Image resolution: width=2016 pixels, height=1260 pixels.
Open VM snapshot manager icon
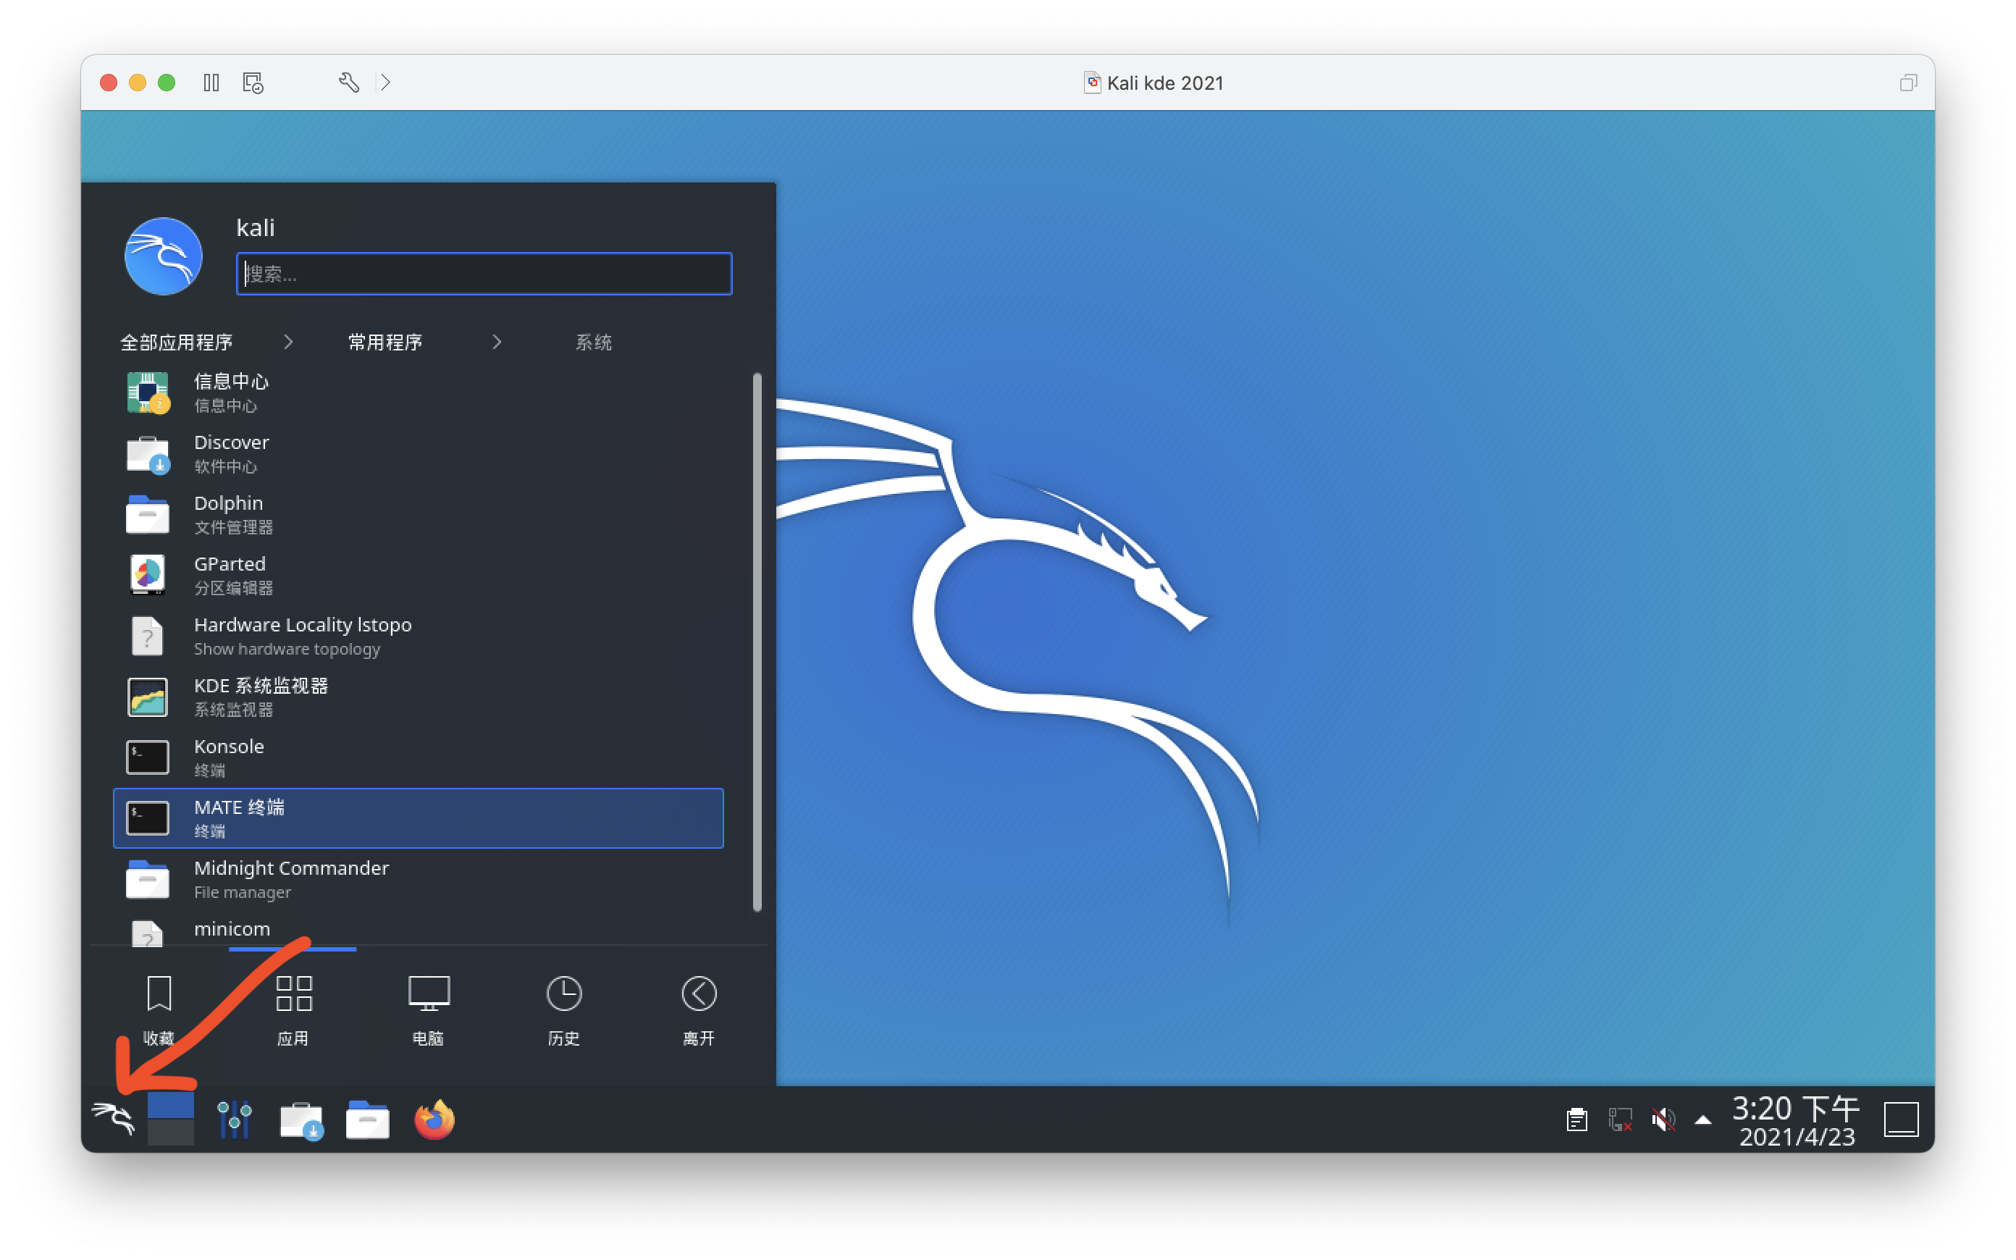[253, 83]
